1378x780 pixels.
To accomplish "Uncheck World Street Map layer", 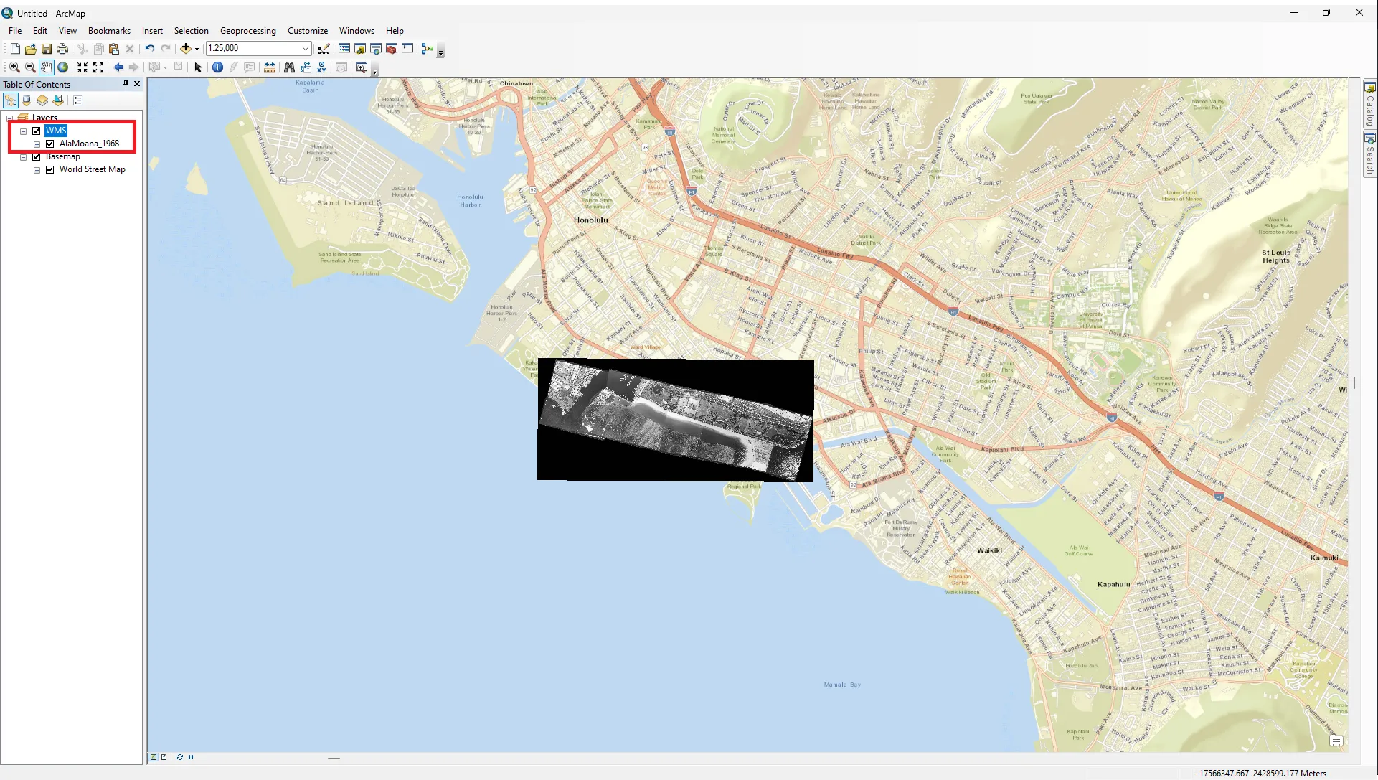I will pos(50,169).
